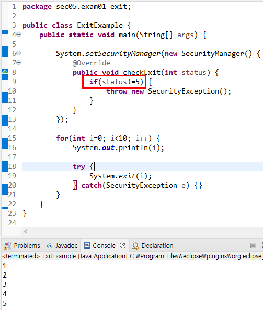Click 'main(String[] args)' in line 4

click(x=158, y=35)
